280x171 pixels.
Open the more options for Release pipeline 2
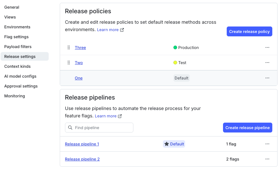click(x=267, y=159)
